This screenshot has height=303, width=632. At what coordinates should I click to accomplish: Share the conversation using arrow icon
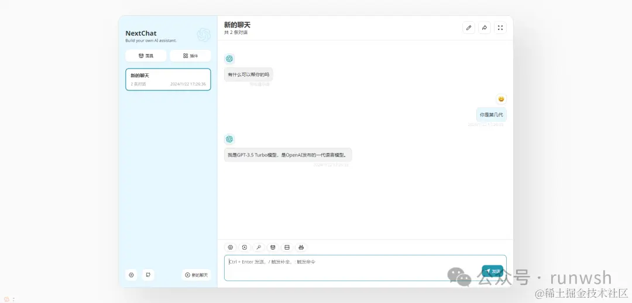485,28
